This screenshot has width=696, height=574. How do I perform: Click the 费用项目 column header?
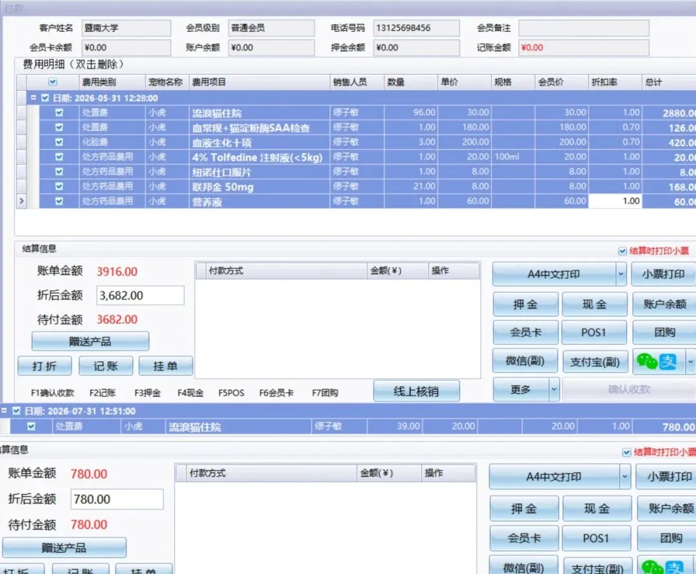point(259,82)
